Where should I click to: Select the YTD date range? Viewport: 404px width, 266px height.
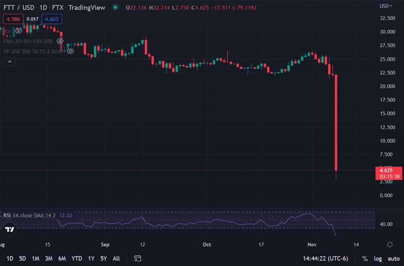point(77,258)
